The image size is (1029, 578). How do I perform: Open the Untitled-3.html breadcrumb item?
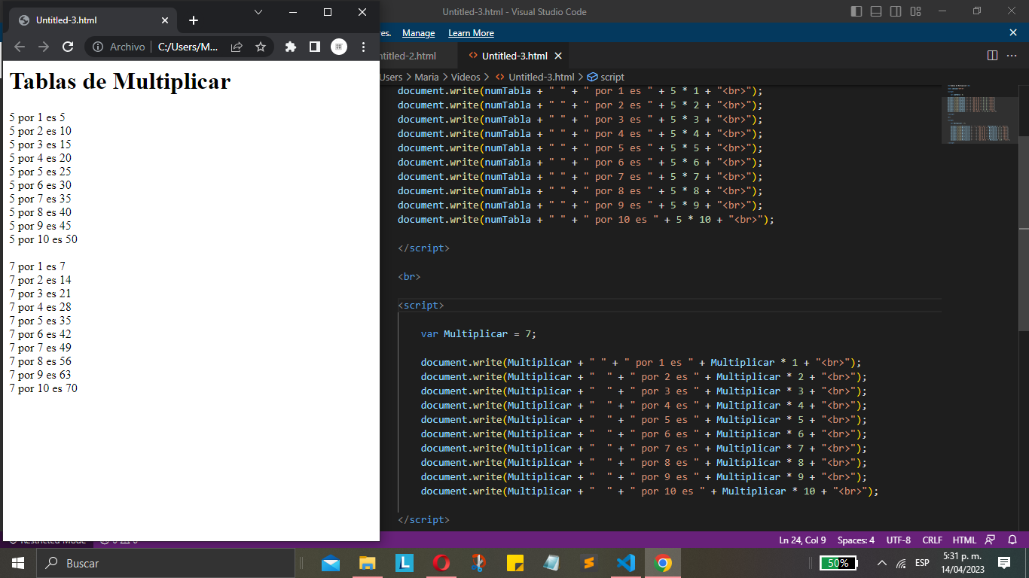(x=534, y=77)
